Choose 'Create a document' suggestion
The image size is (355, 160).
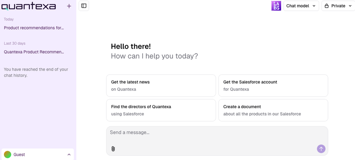(x=273, y=110)
